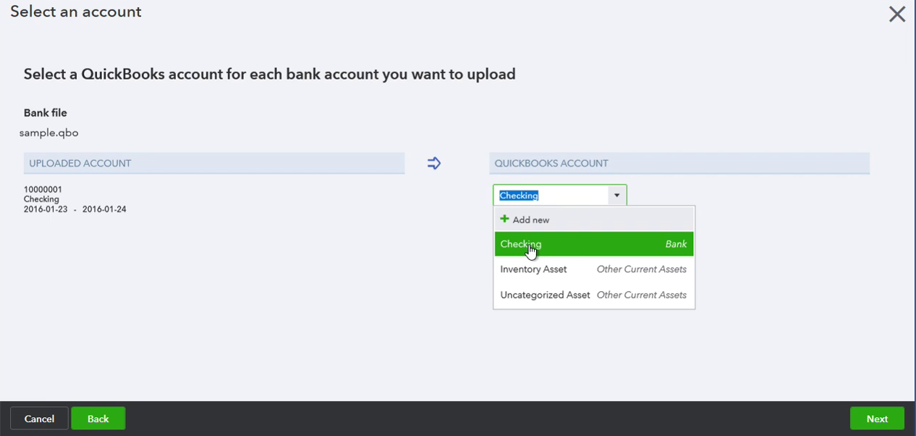This screenshot has width=916, height=436.
Task: Proceed with the Next button
Action: click(x=877, y=419)
